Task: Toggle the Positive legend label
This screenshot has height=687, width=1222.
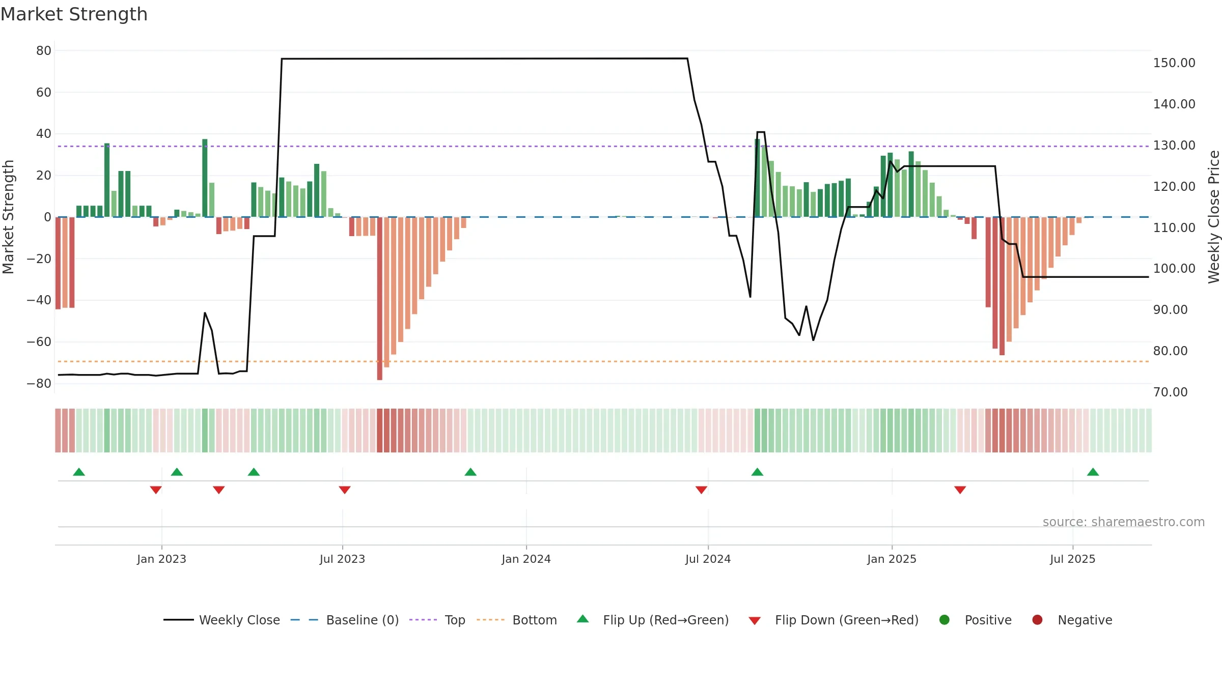Action: (x=988, y=620)
